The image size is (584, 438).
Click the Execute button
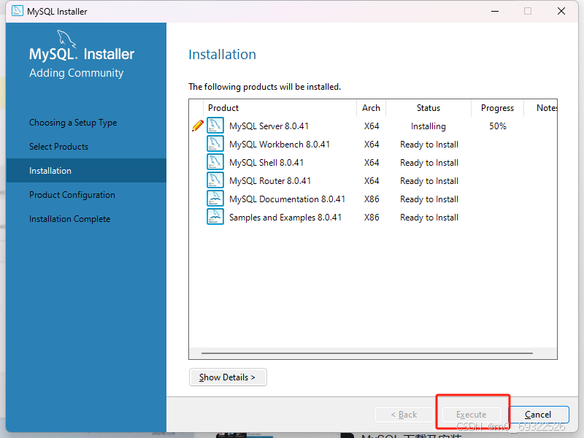click(472, 415)
